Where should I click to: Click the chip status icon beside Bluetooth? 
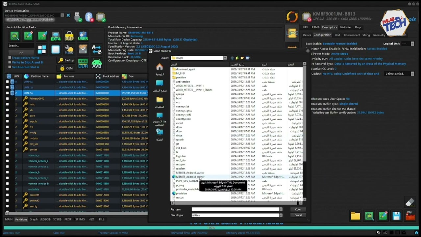(x=101, y=17)
